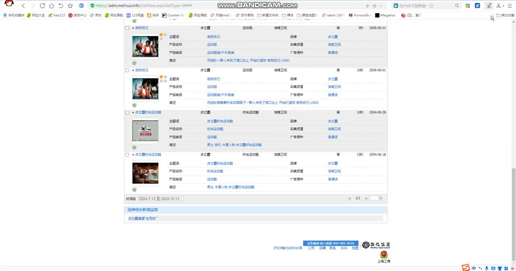Go to next page arrow in pager
This screenshot has width=516, height=271.
(366, 198)
